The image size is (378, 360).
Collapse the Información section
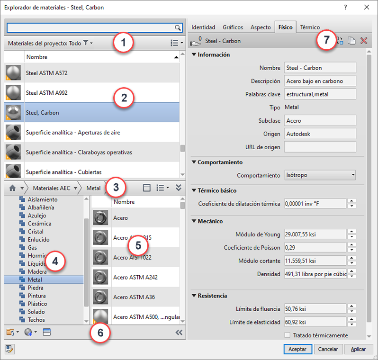[x=194, y=54]
